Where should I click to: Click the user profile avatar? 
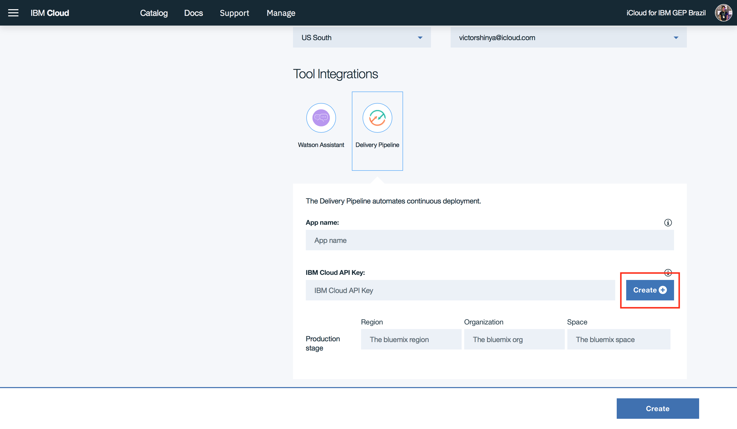pos(723,13)
